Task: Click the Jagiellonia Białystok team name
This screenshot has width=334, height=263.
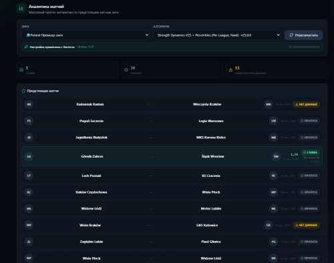Action: 92,138
